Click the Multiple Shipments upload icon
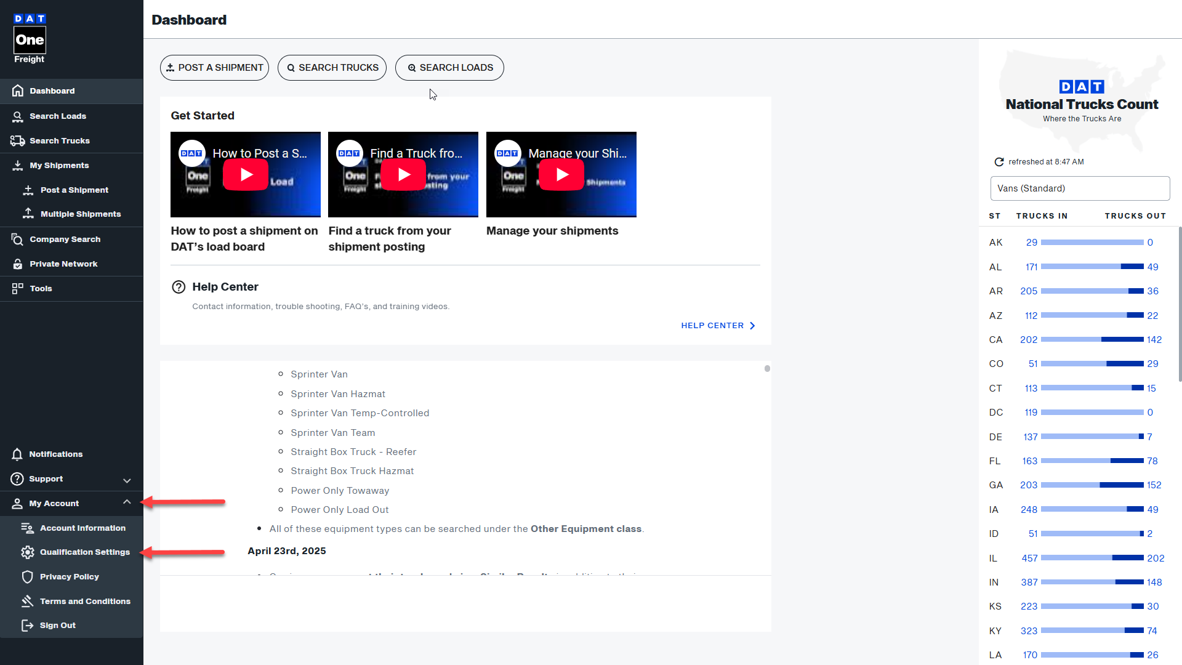The height and width of the screenshot is (665, 1182). pos(28,214)
